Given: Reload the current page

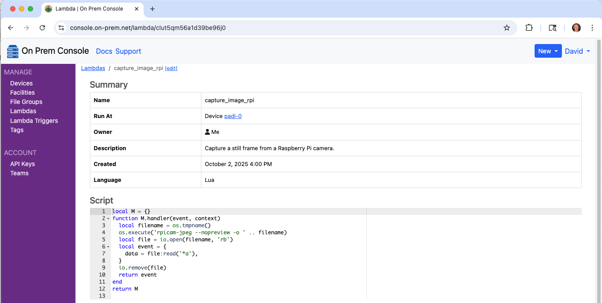Looking at the screenshot, I should [x=42, y=27].
